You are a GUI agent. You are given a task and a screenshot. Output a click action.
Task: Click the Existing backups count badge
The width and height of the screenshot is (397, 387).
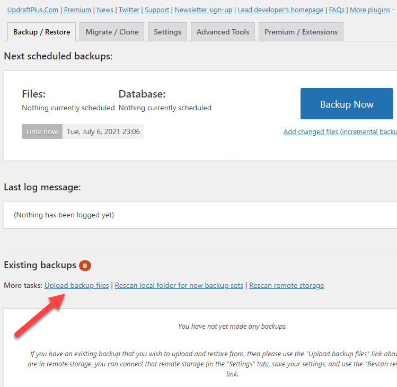pos(85,265)
